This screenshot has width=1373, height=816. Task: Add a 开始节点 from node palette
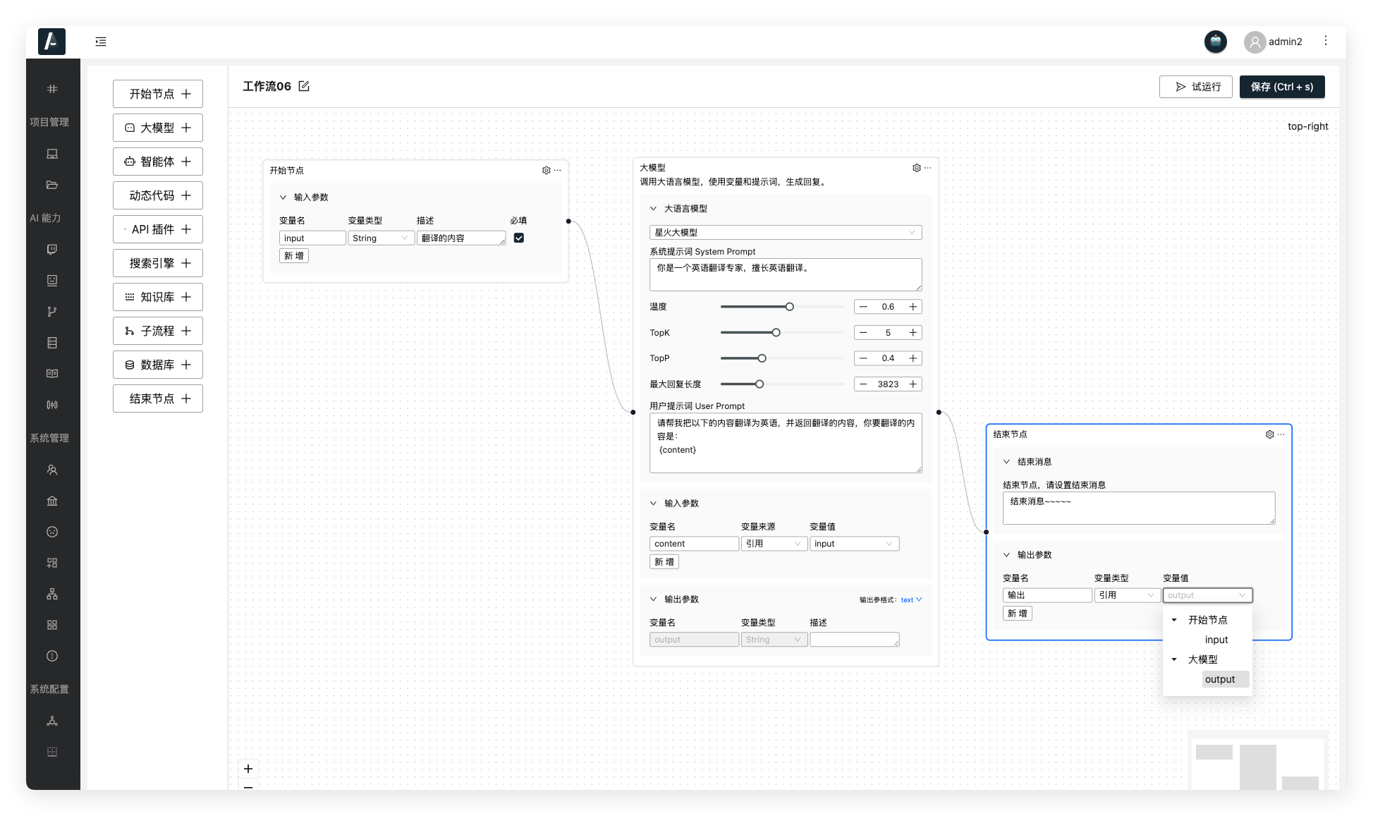[158, 94]
